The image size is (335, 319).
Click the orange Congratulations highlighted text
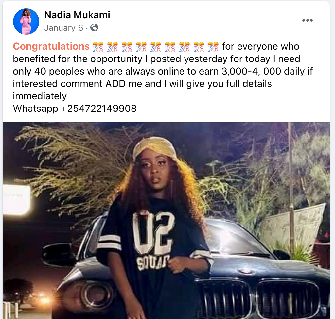point(51,46)
